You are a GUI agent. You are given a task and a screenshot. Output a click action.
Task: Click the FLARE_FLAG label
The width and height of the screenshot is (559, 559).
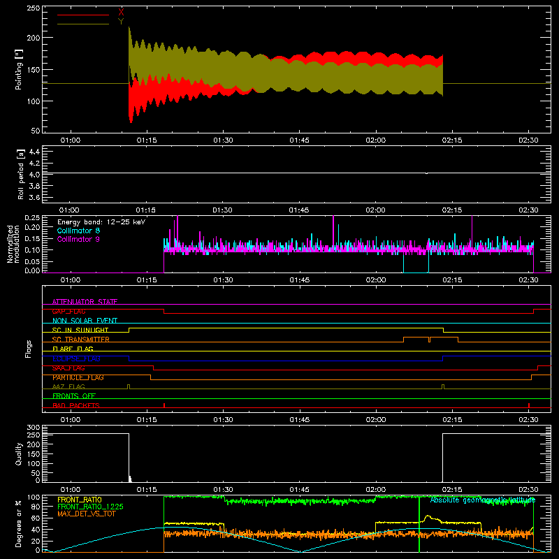click(73, 349)
